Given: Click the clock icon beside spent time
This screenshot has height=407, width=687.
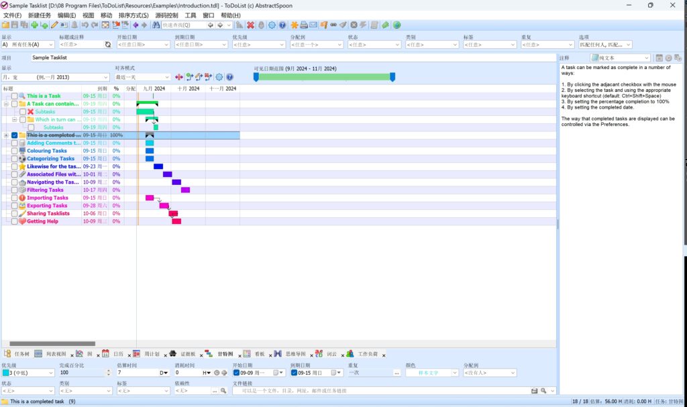Looking at the screenshot, I should [217, 373].
